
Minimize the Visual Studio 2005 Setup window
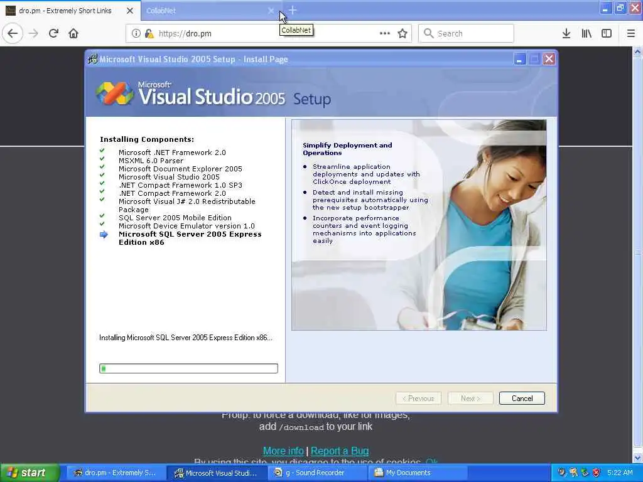(519, 59)
